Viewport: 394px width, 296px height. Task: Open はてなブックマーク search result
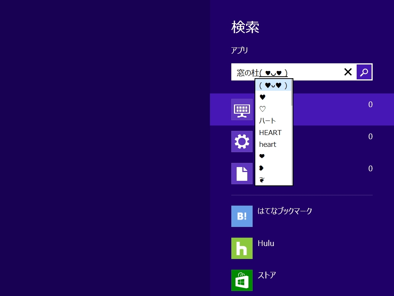pos(285,211)
